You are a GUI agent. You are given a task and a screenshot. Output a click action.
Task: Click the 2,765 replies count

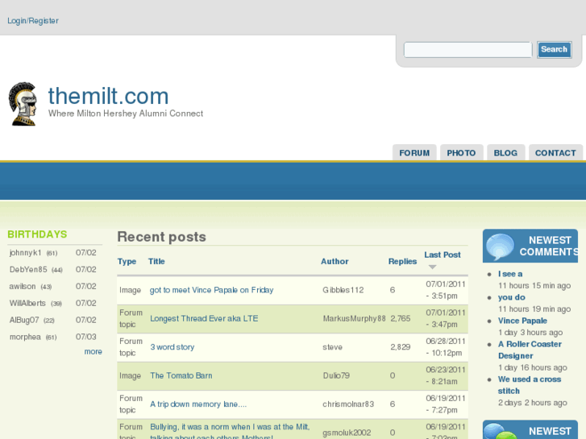[401, 318]
